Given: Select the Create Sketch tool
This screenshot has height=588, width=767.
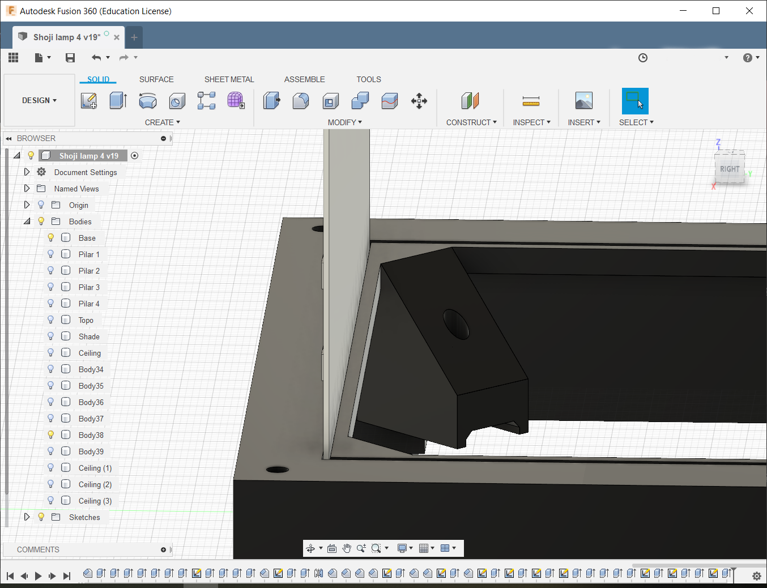Looking at the screenshot, I should [x=89, y=101].
